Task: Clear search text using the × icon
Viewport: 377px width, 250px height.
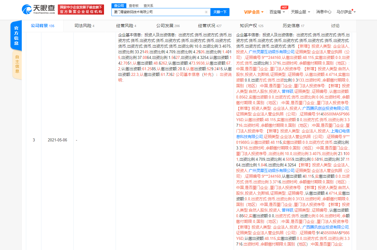Action: tap(206, 12)
